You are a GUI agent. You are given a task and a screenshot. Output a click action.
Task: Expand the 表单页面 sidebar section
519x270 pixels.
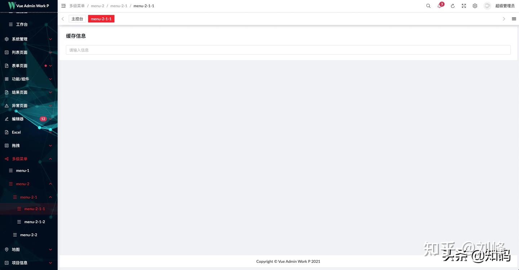point(20,65)
